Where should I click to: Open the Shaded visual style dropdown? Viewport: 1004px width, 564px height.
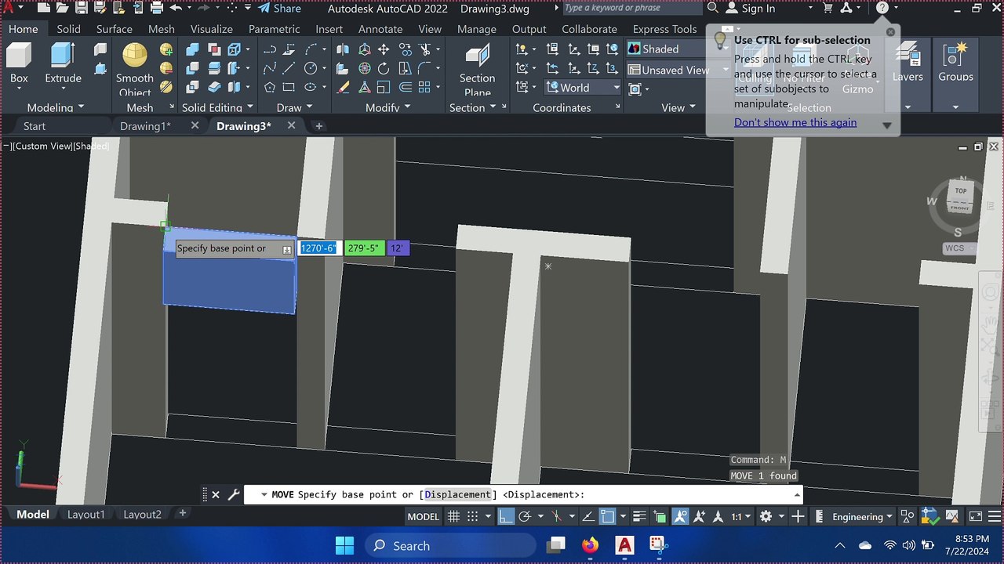(x=676, y=49)
